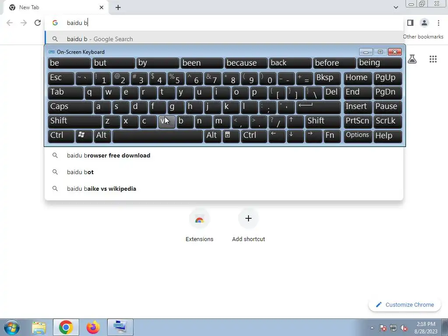The image size is (448, 336).
Task: Open on-screen keyboard Help
Action: 388,136
